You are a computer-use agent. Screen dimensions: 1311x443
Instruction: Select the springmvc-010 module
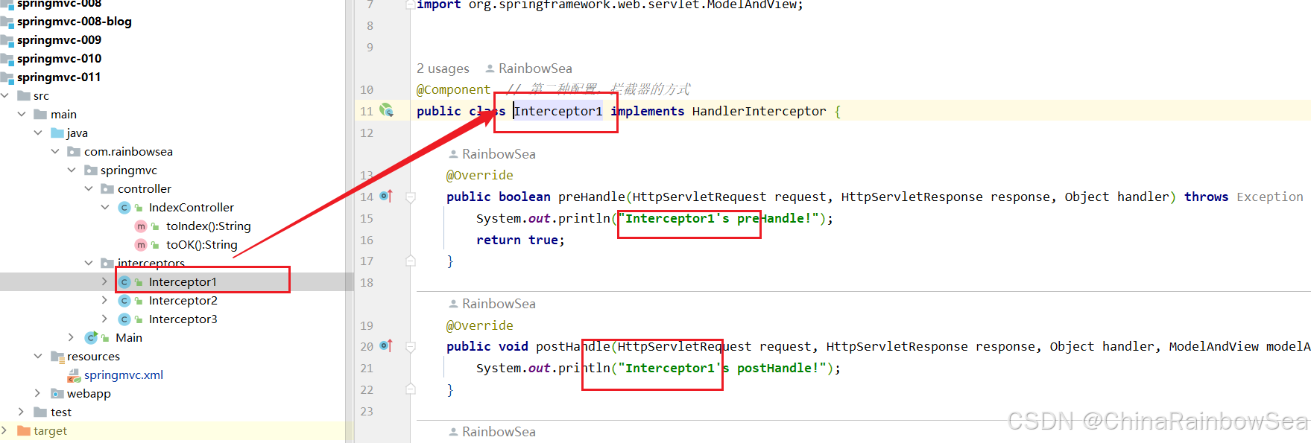pos(59,59)
